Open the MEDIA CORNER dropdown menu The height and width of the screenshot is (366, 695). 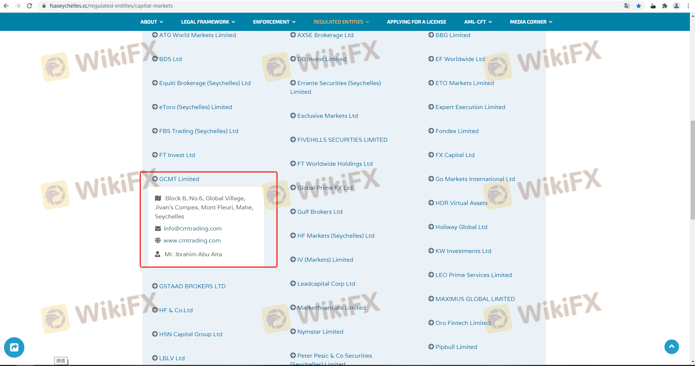tap(531, 22)
